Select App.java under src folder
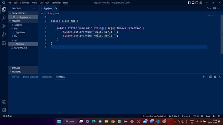Screen dimensions: 223x125 click(23, 44)
